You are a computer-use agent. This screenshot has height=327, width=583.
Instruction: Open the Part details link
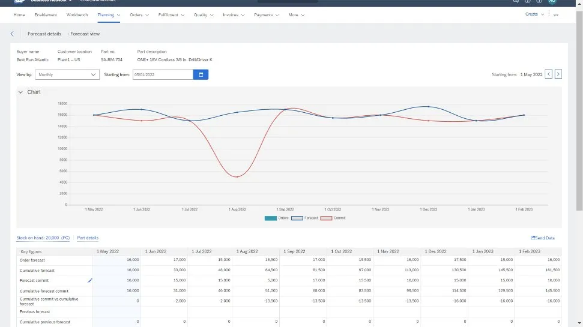point(88,238)
